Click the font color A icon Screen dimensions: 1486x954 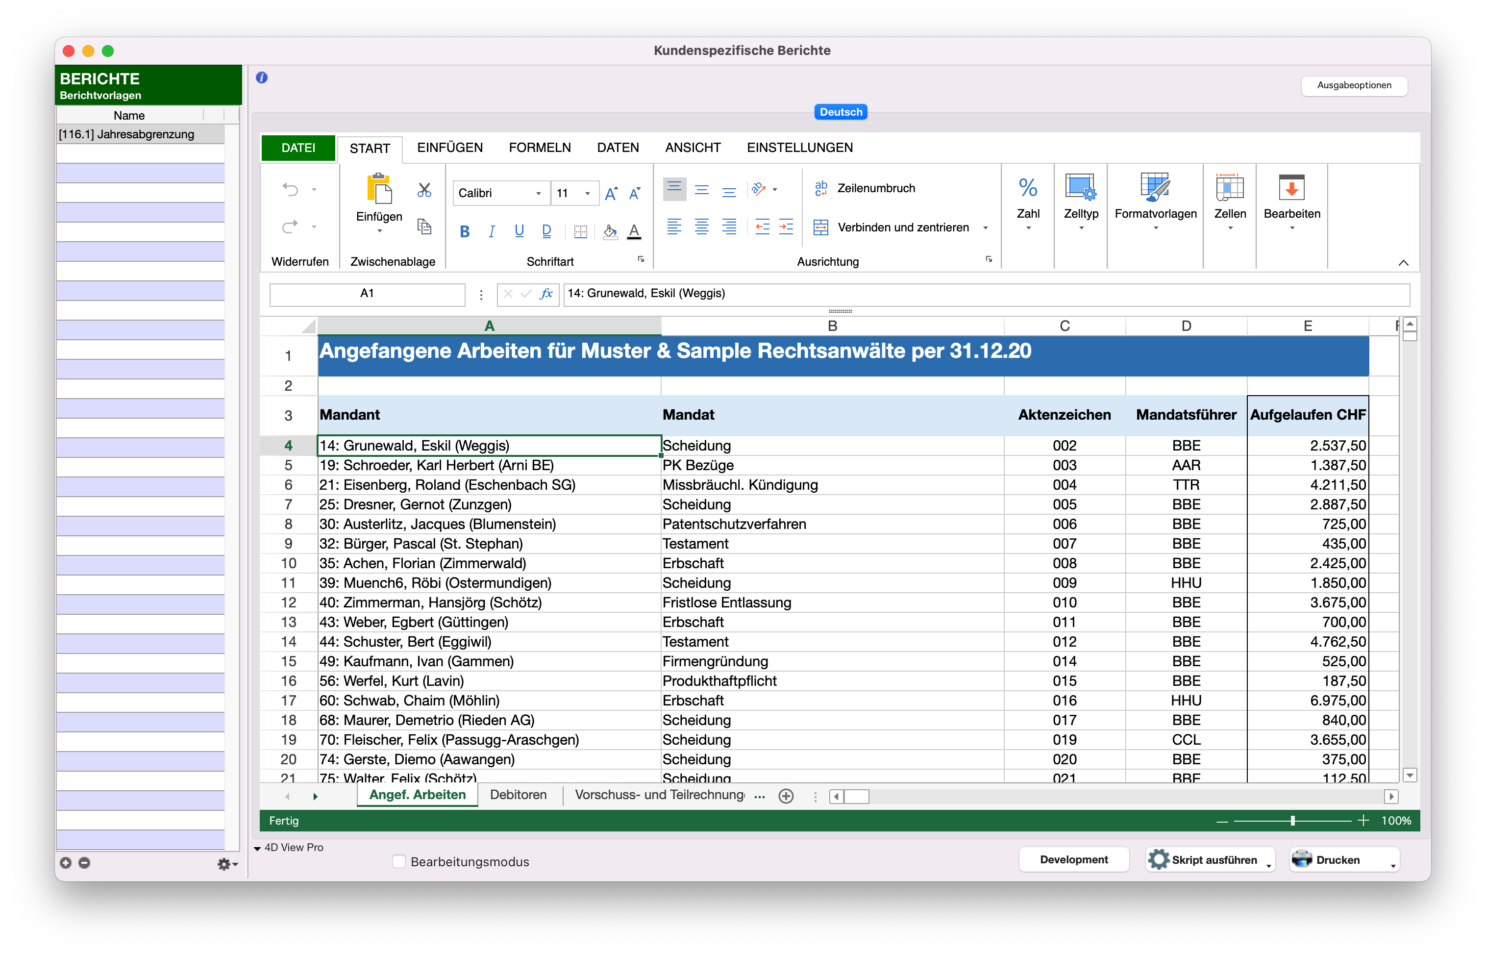634,232
